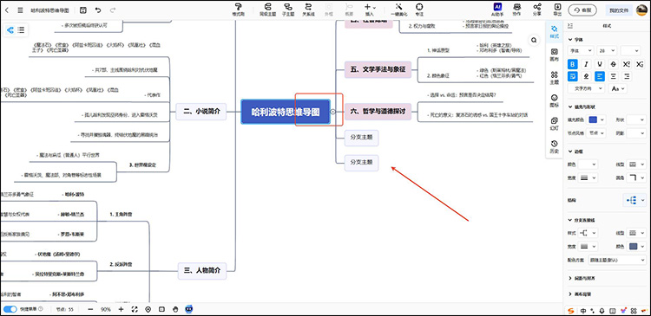Select the hand pan tool in bottom bar
Screen dimensions: 651x316
(175, 309)
